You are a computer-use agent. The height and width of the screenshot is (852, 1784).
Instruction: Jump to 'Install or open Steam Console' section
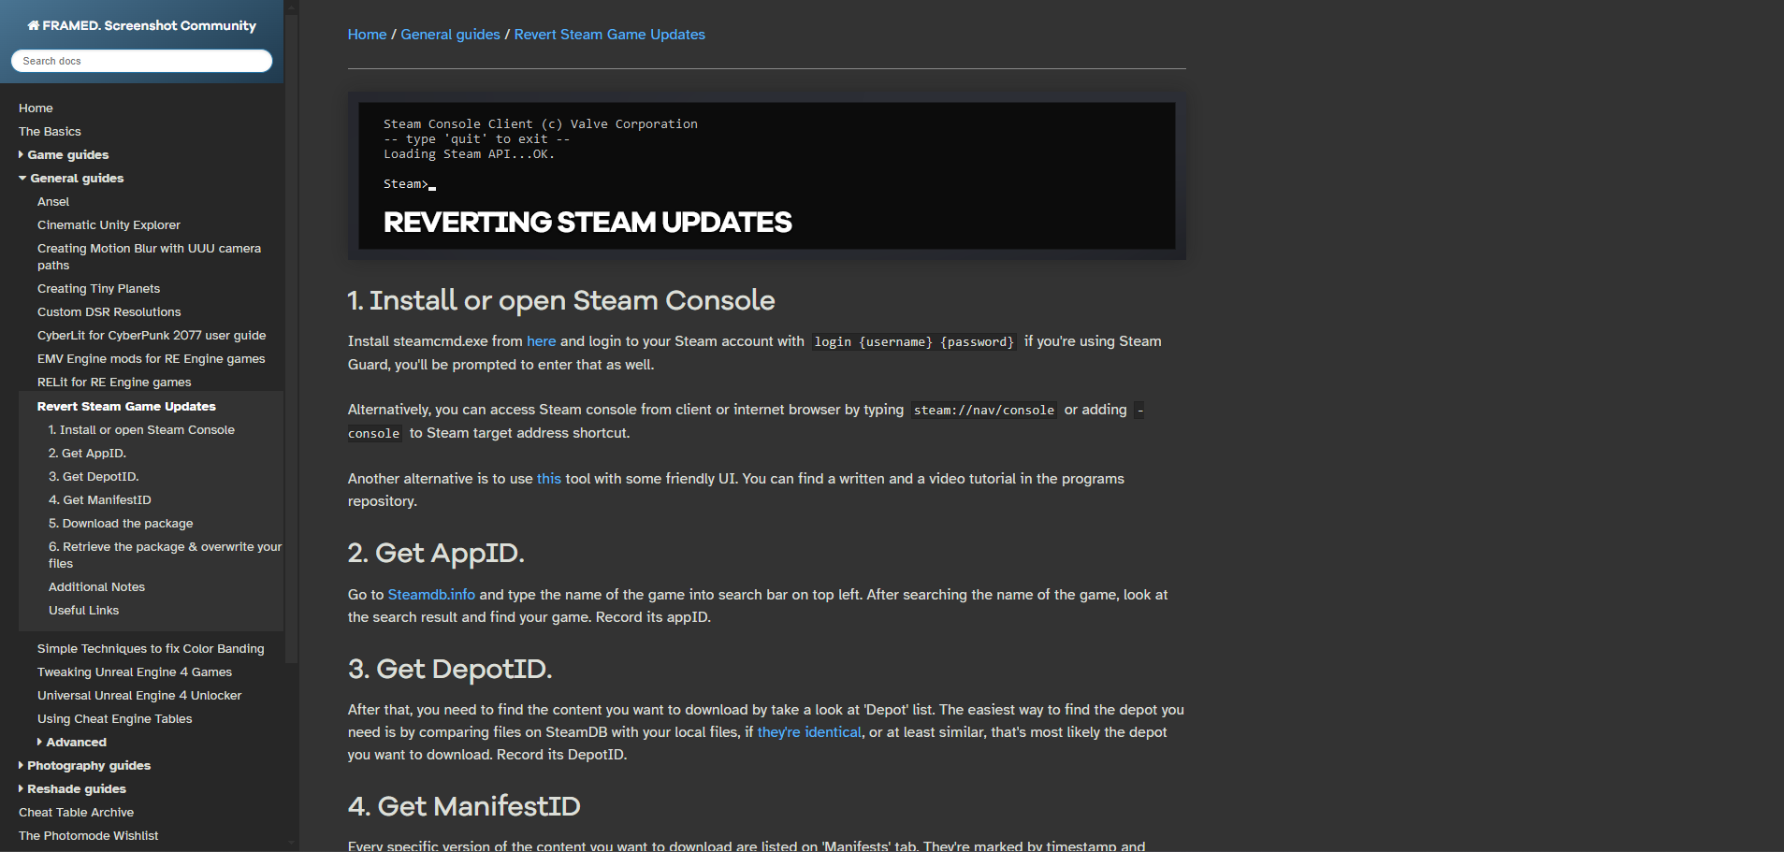pos(141,430)
